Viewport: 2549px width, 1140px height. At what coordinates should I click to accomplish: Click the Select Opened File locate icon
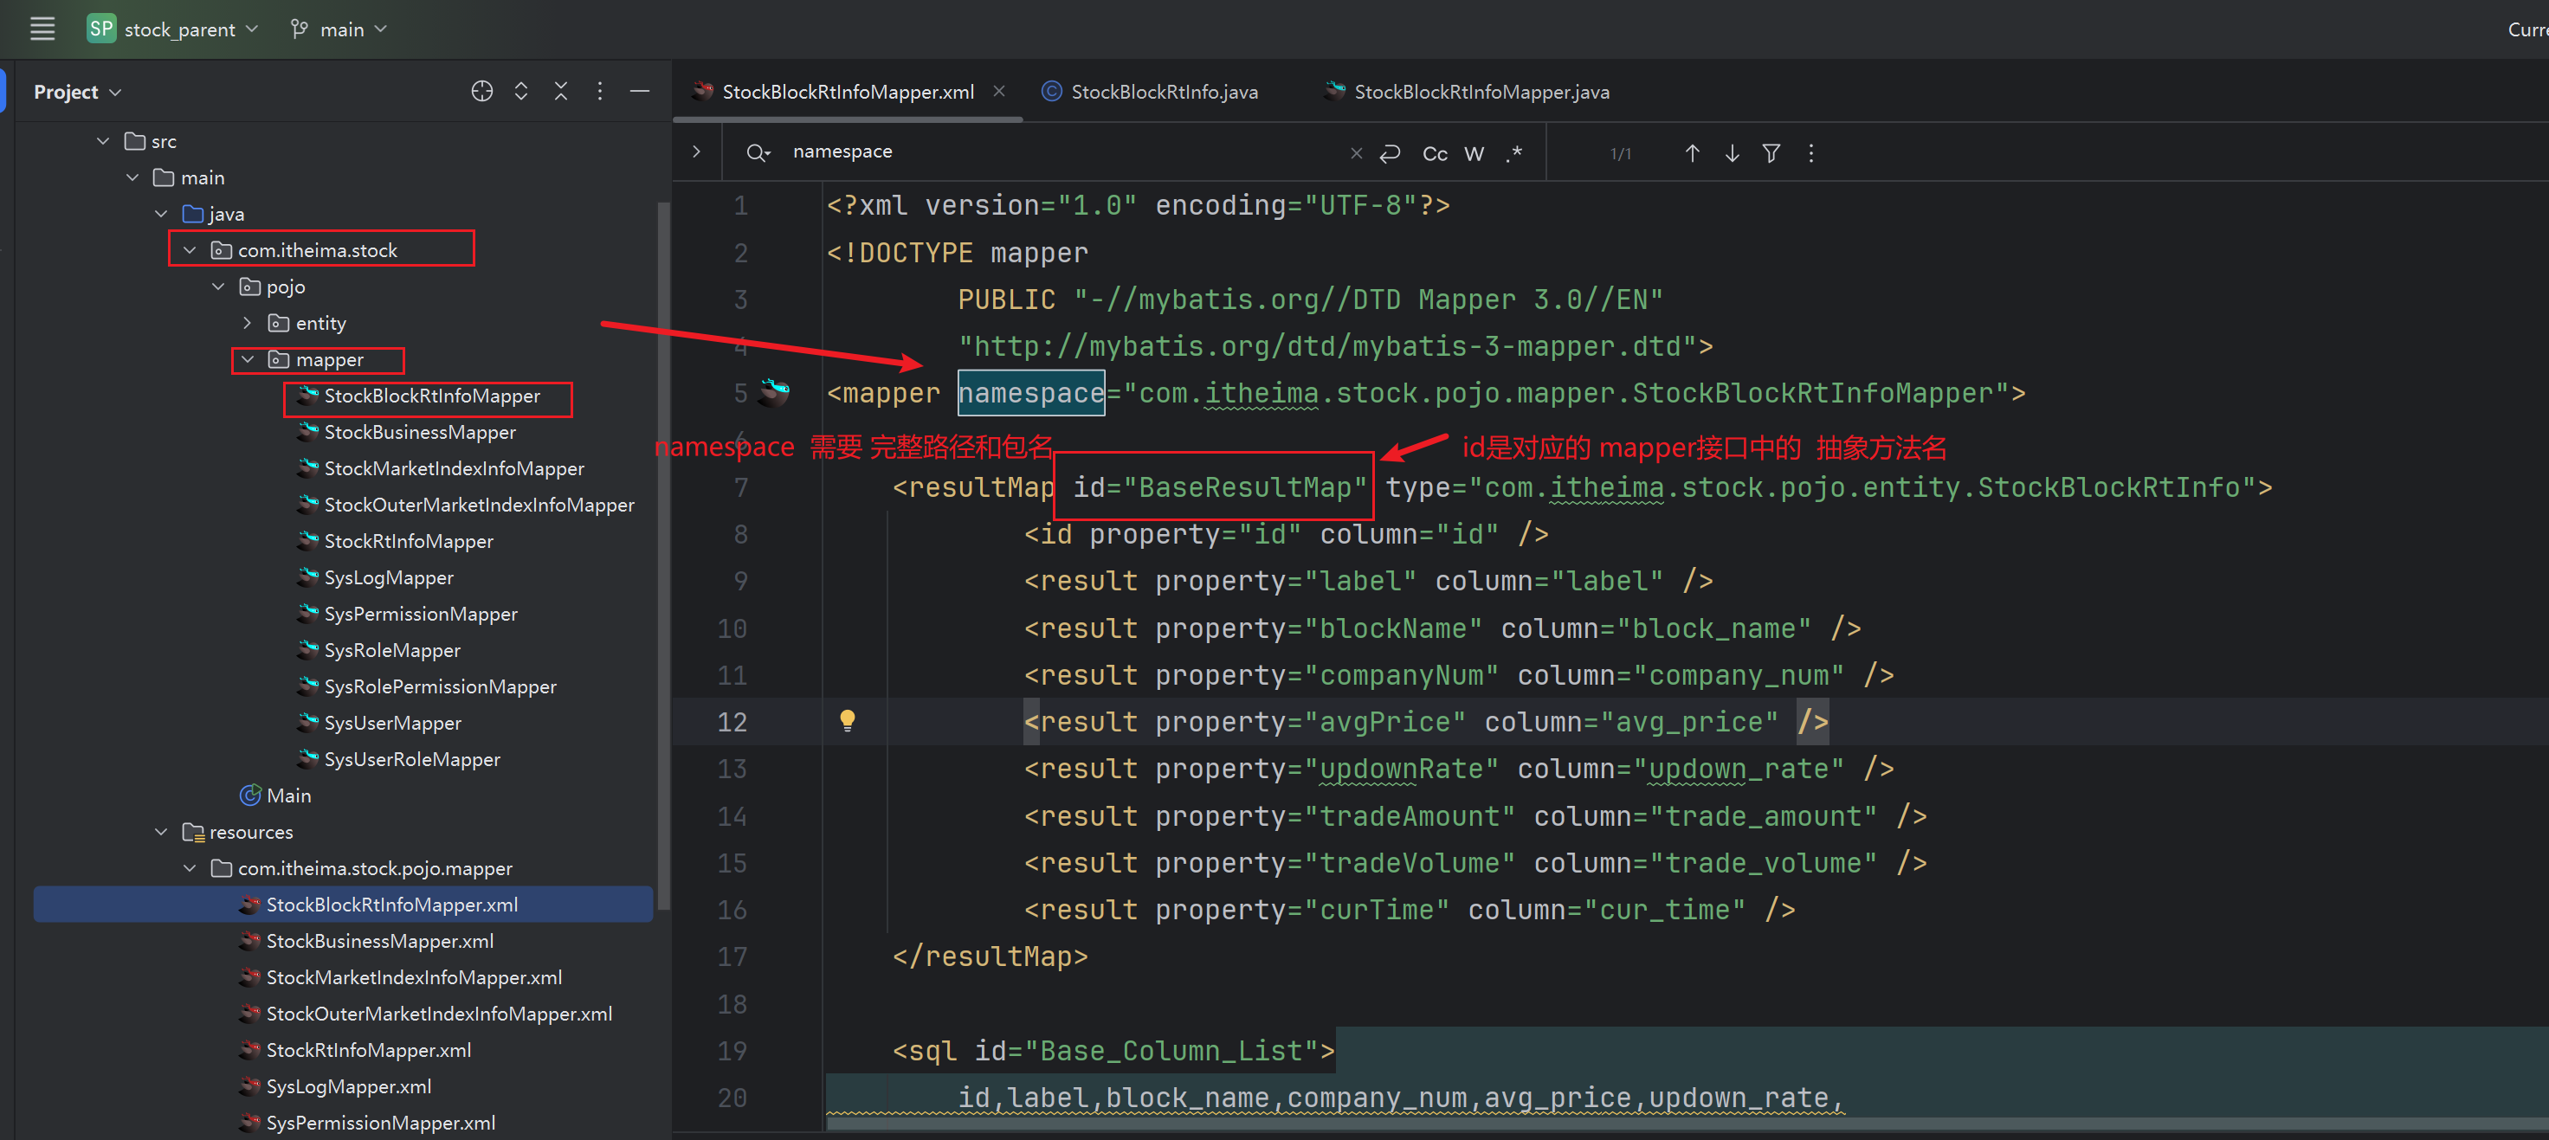click(x=482, y=92)
